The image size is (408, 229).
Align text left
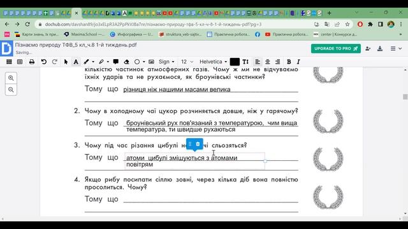point(258,62)
